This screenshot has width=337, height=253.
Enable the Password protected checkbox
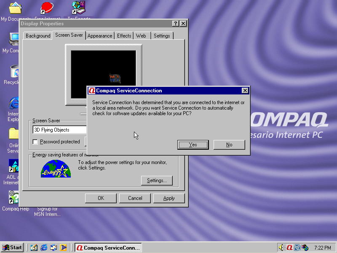tap(35, 142)
